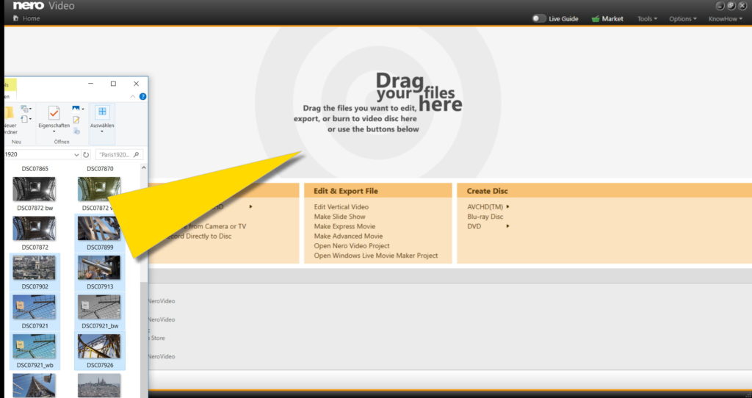This screenshot has height=398, width=752.
Task: Click the green Market basket icon
Action: click(596, 18)
